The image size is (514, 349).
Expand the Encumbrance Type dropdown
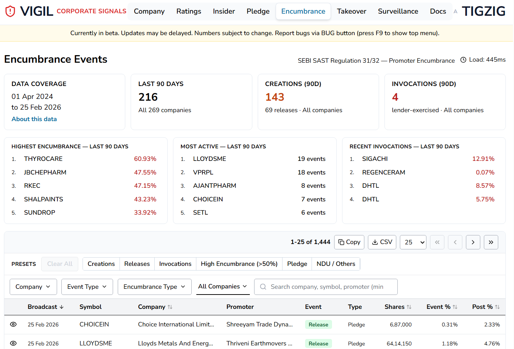pyautogui.click(x=154, y=287)
